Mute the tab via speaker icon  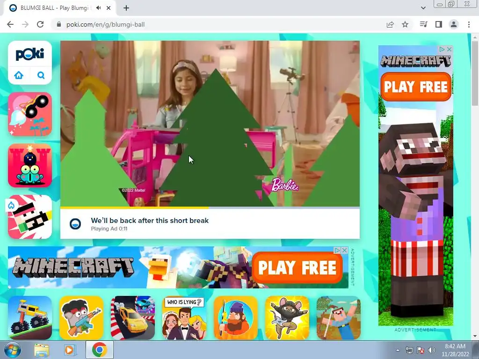point(98,8)
